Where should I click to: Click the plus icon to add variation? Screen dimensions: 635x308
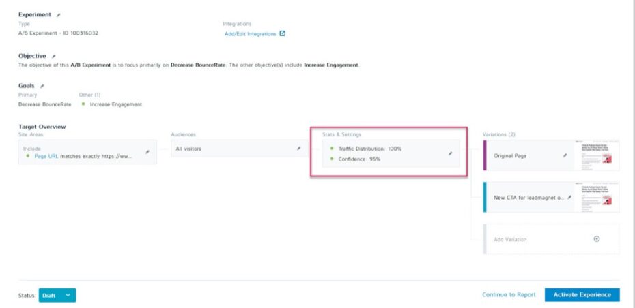click(596, 239)
